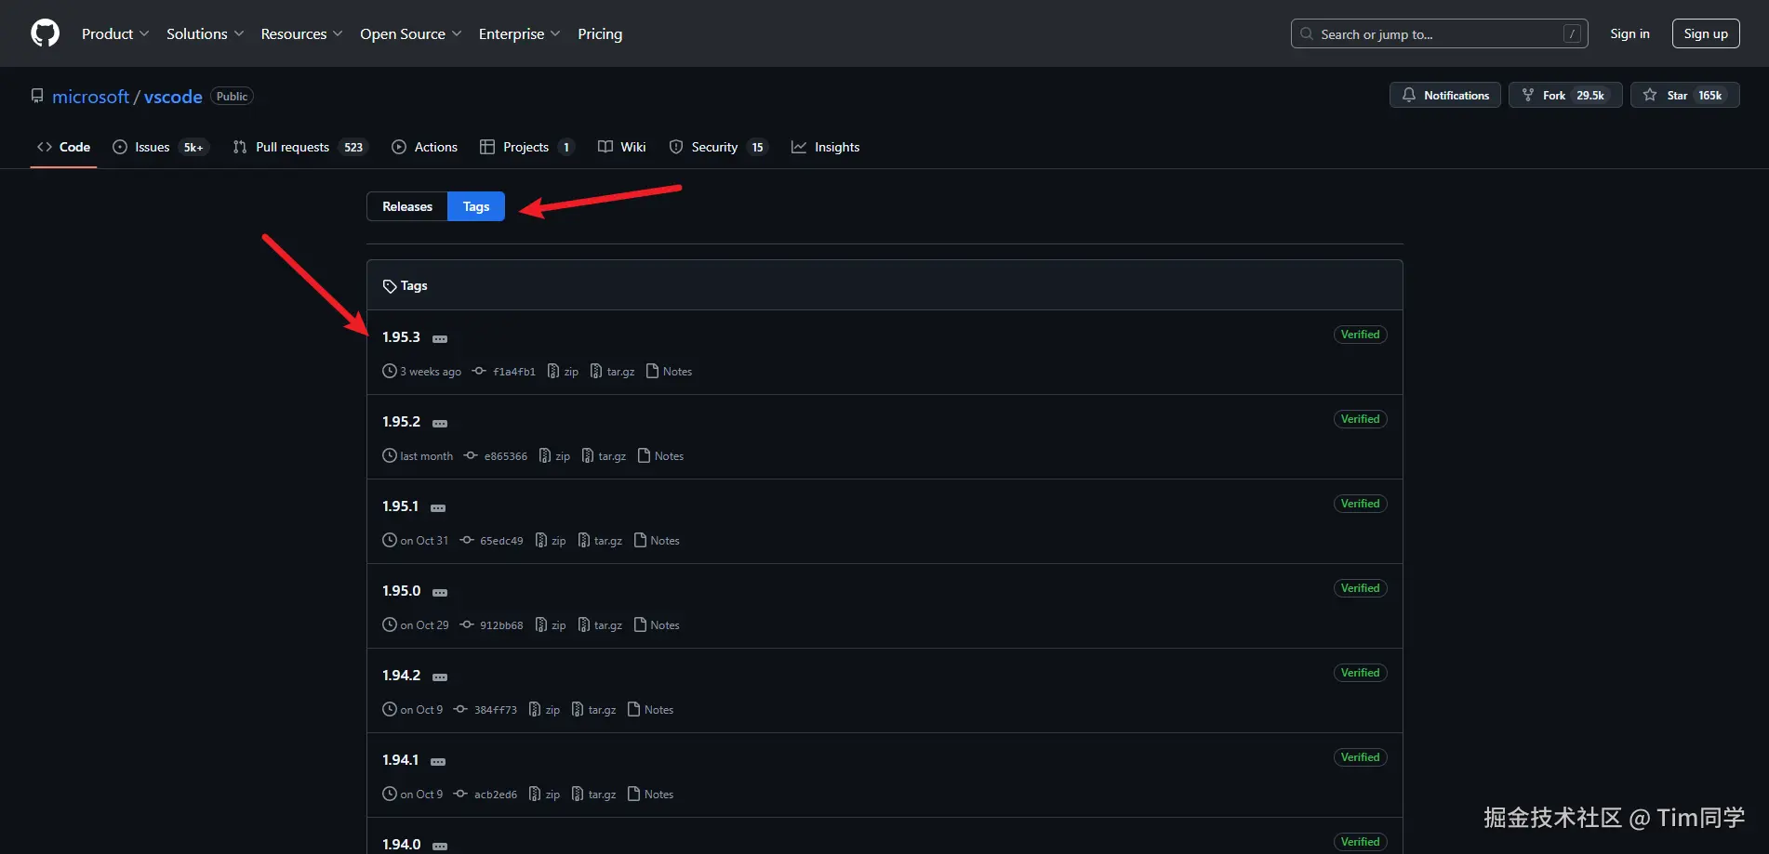
Task: Click the Notifications button
Action: pos(1445,95)
